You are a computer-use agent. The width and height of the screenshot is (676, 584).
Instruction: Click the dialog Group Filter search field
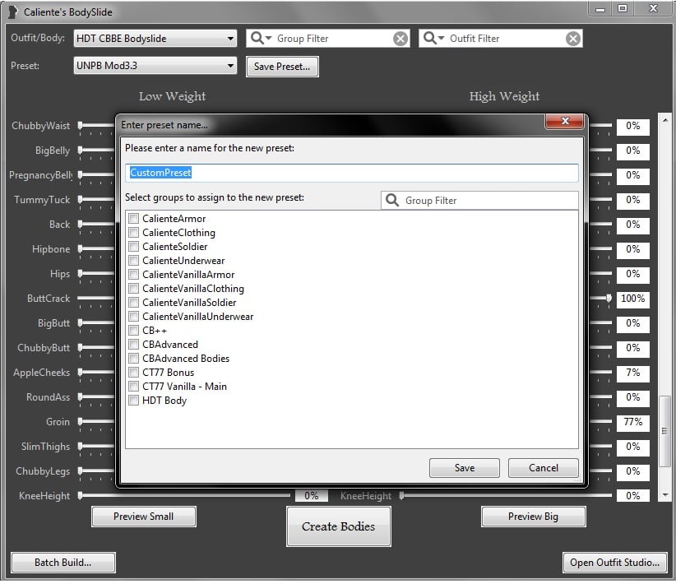coord(479,200)
